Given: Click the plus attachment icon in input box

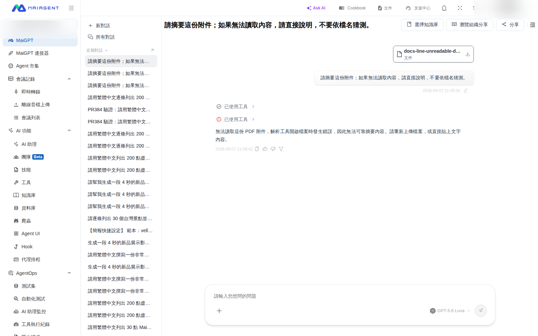Looking at the screenshot, I should (x=219, y=311).
